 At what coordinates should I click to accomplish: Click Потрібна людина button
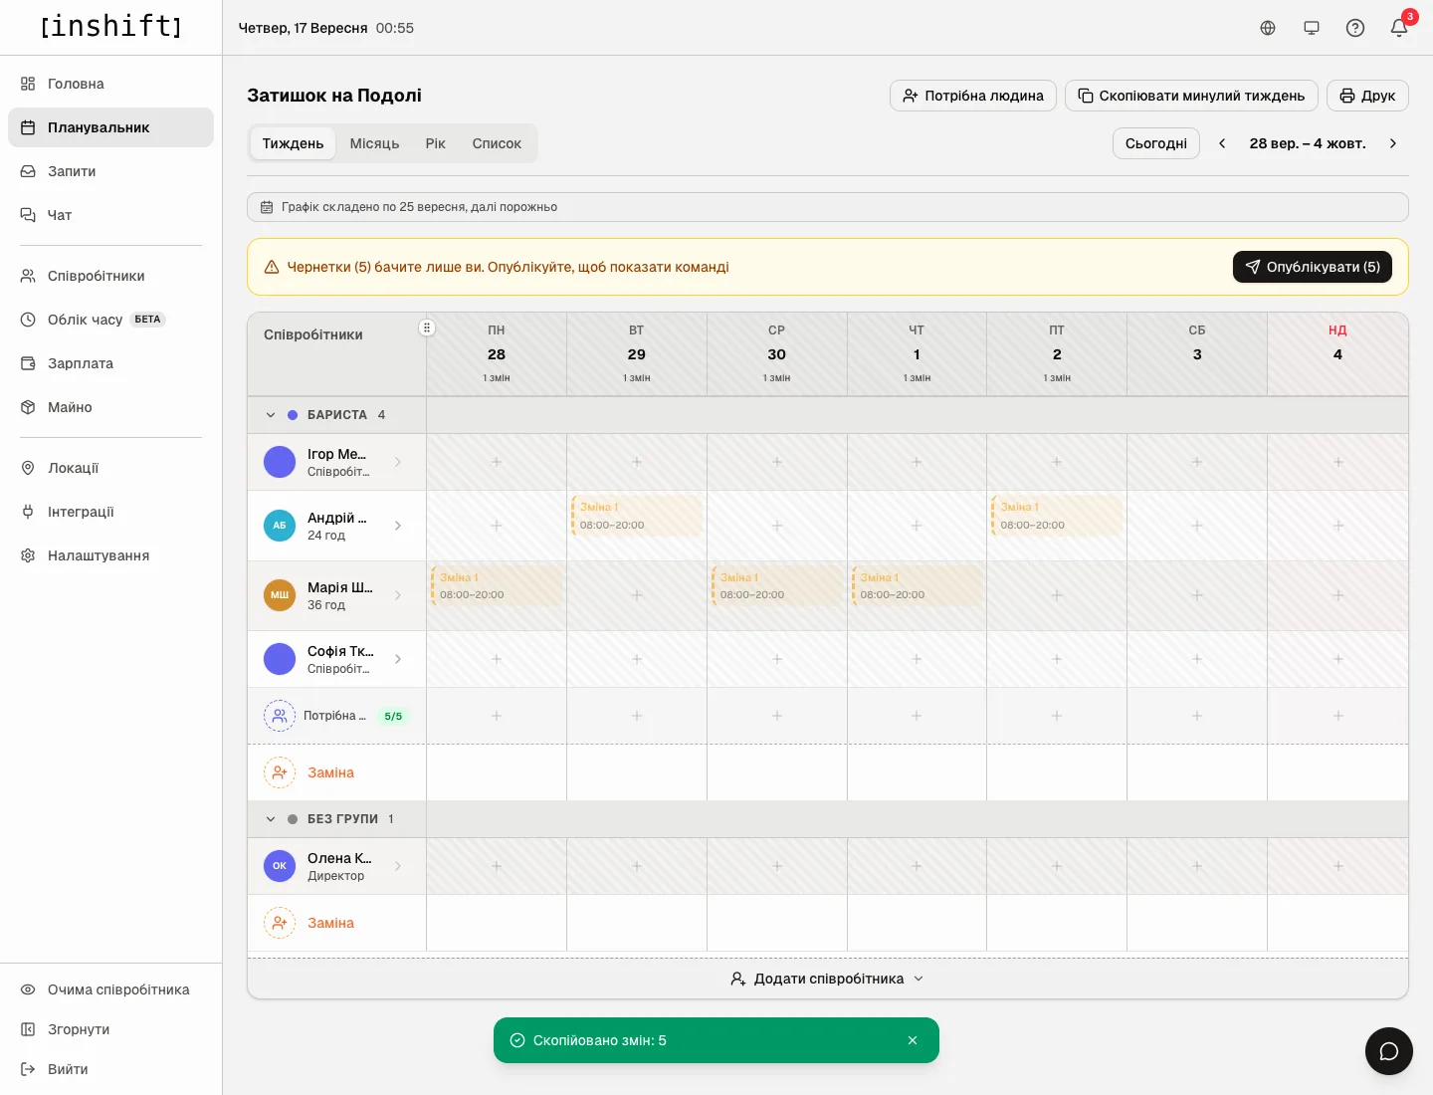tap(973, 96)
